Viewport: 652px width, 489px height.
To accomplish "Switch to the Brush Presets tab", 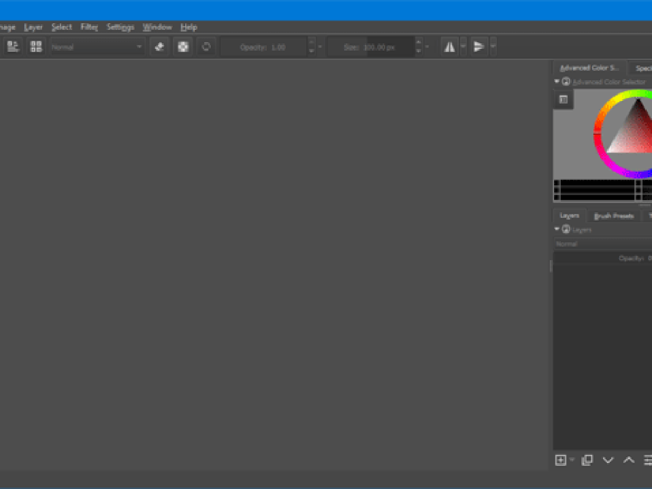I will pos(614,216).
